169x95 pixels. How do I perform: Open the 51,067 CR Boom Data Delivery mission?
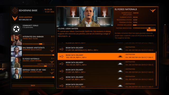pyautogui.click(x=106, y=71)
